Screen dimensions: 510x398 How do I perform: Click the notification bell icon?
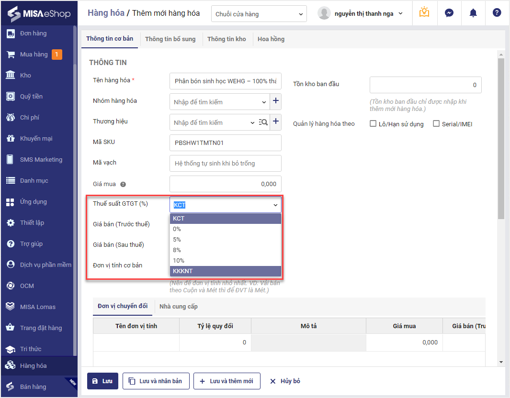pyautogui.click(x=473, y=13)
